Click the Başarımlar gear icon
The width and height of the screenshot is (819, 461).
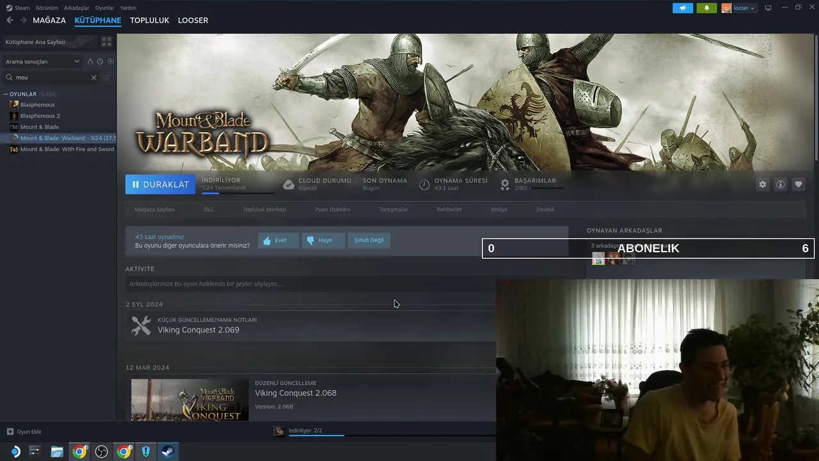tap(505, 184)
